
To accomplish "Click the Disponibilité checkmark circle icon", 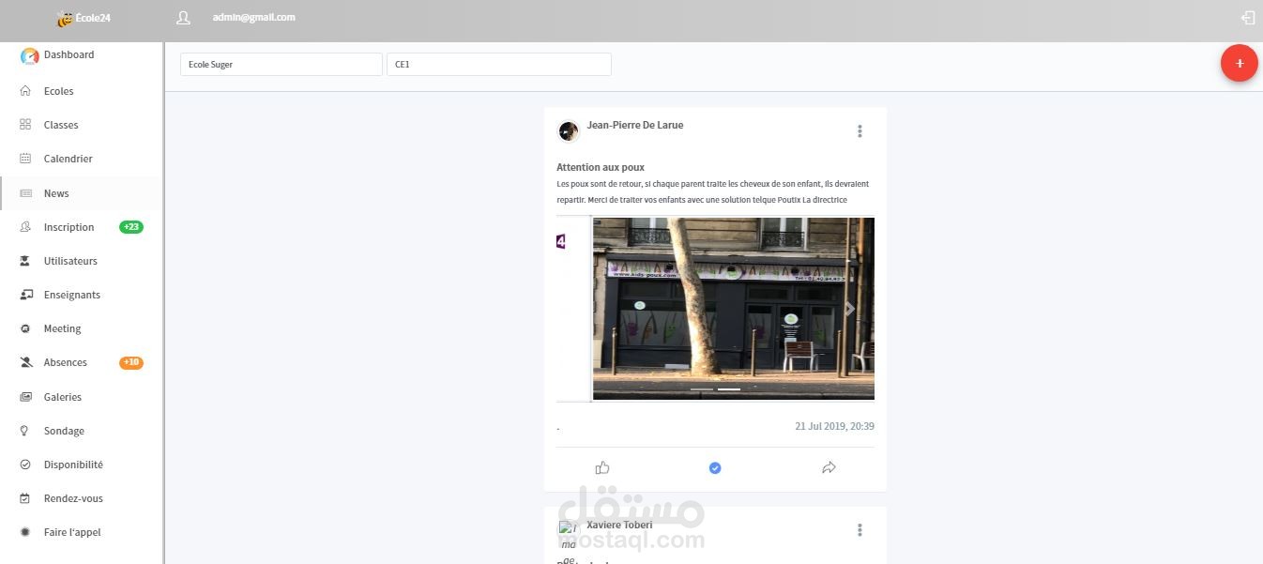I will [25, 465].
